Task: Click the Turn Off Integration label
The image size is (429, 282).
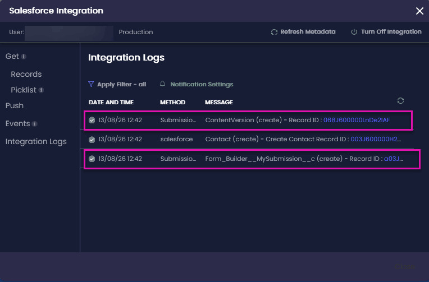Action: pos(391,32)
